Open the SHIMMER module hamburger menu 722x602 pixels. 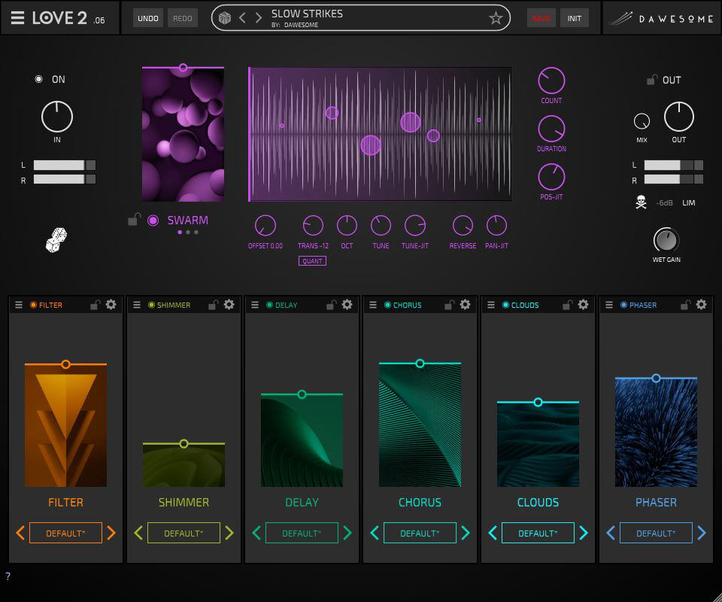[135, 305]
